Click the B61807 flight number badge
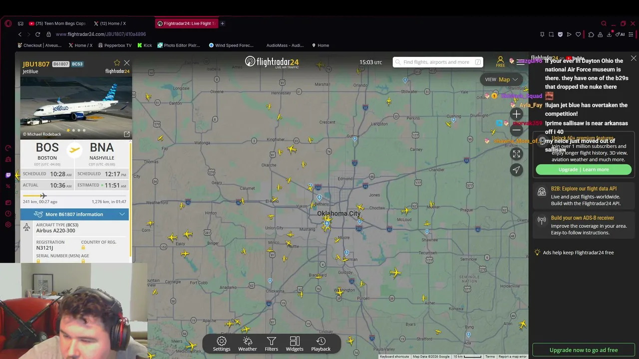 tap(60, 64)
